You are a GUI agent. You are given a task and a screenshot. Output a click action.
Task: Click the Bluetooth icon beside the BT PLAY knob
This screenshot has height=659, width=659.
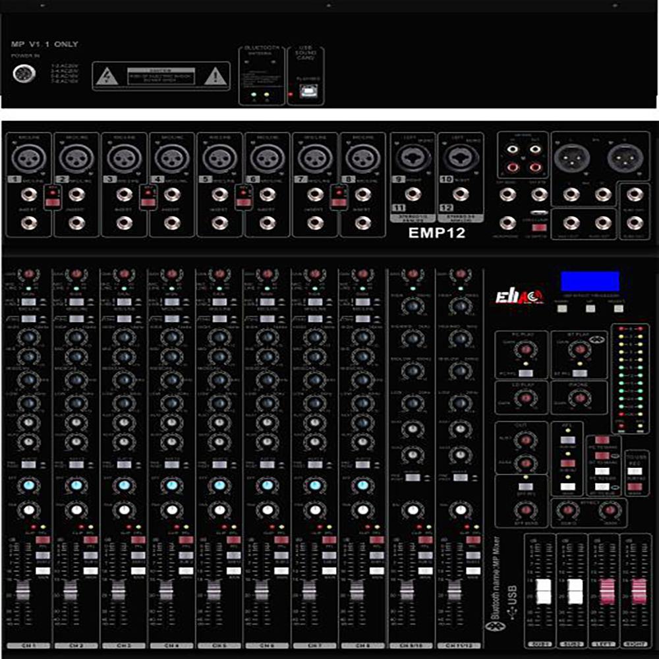tap(596, 341)
